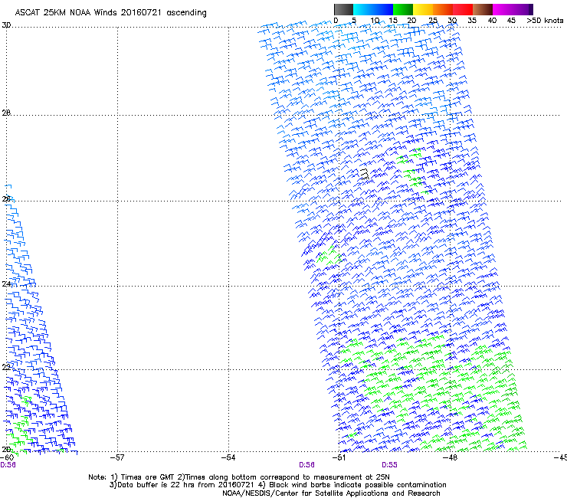Click the purple 'D:58' label left of -51
This screenshot has height=498, width=567.
pos(306,465)
